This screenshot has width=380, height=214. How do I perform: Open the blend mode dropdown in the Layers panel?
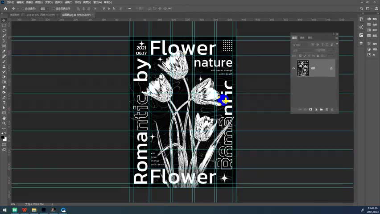pos(304,50)
